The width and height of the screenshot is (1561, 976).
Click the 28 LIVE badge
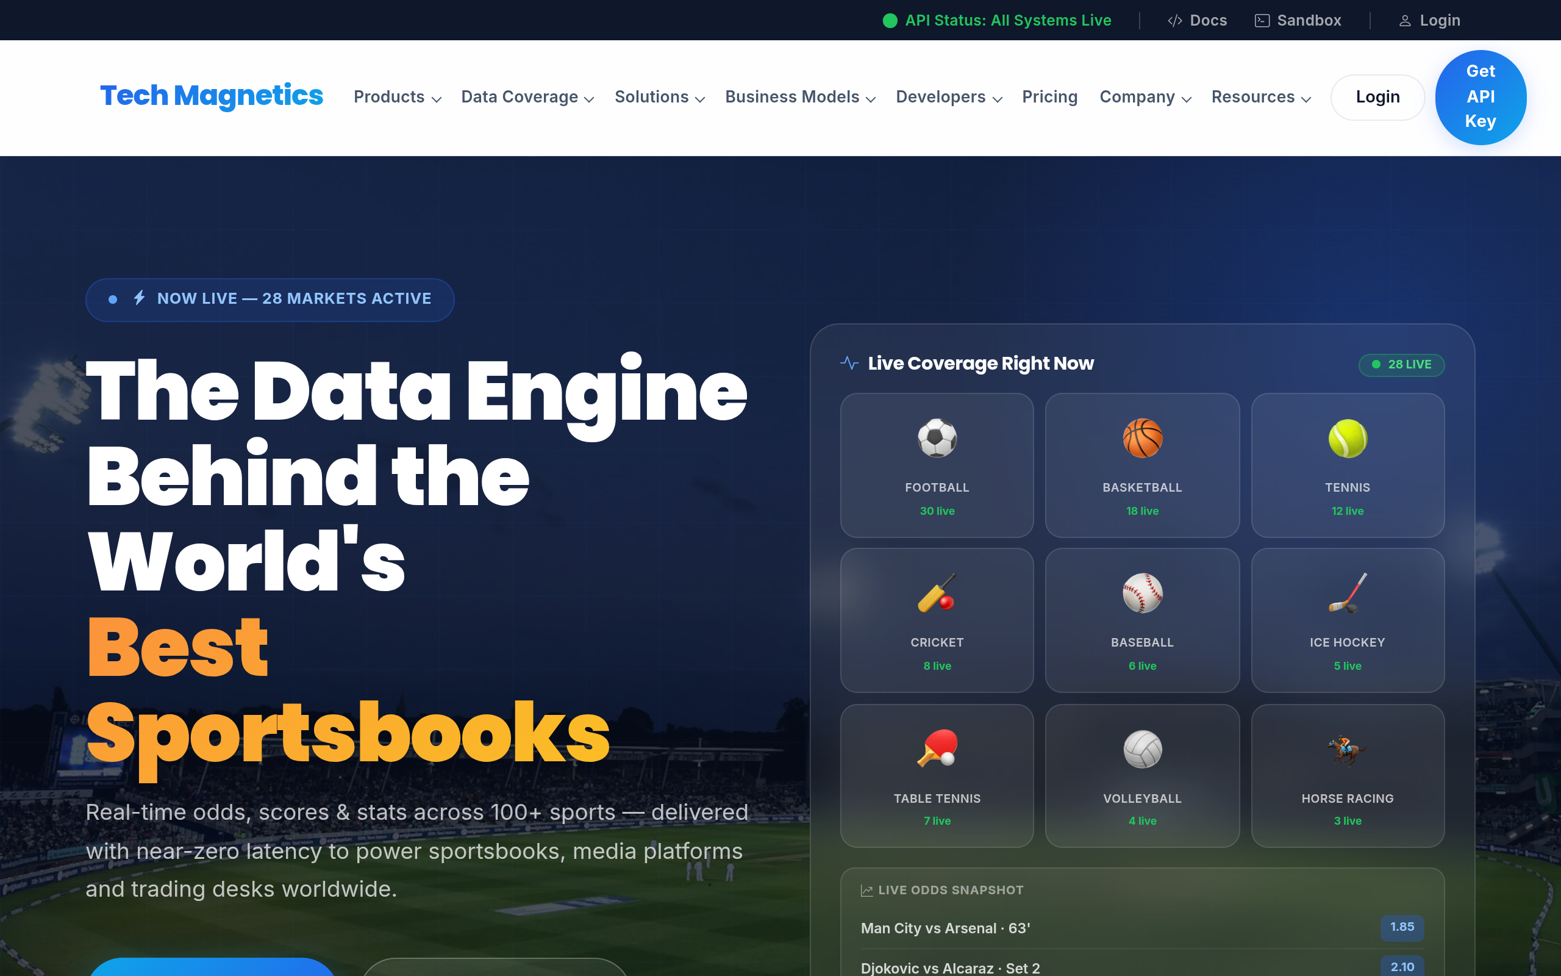tap(1401, 365)
